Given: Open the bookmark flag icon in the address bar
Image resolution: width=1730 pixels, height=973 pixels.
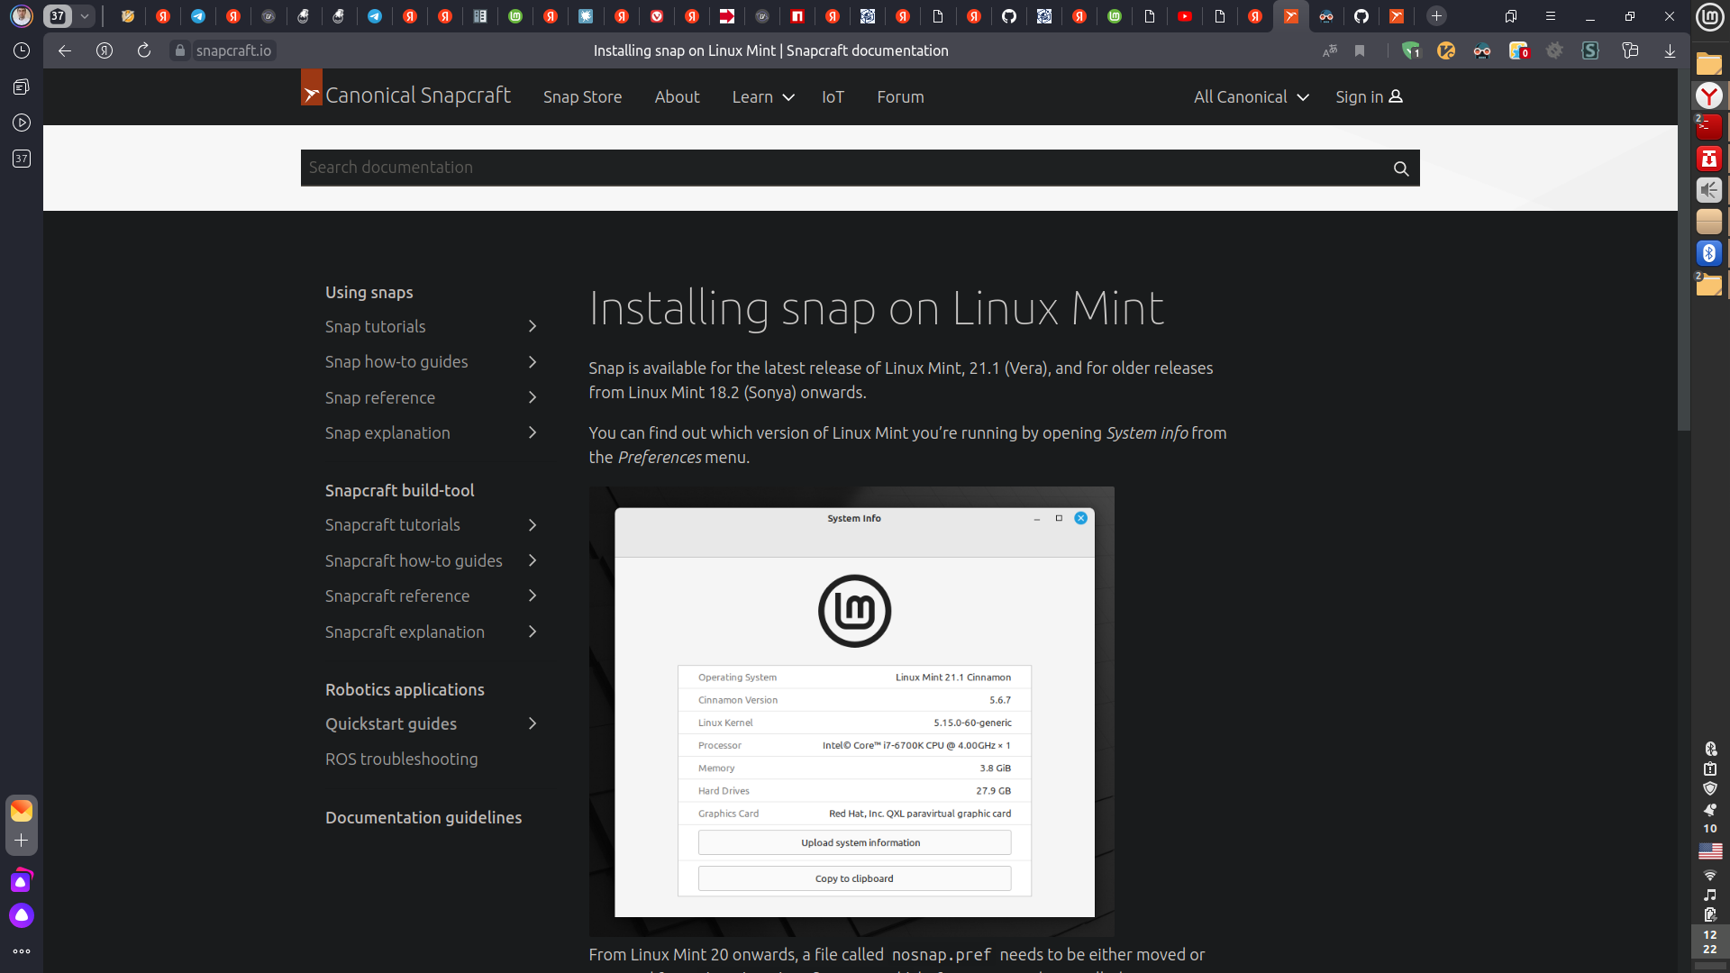Looking at the screenshot, I should pyautogui.click(x=1361, y=51).
